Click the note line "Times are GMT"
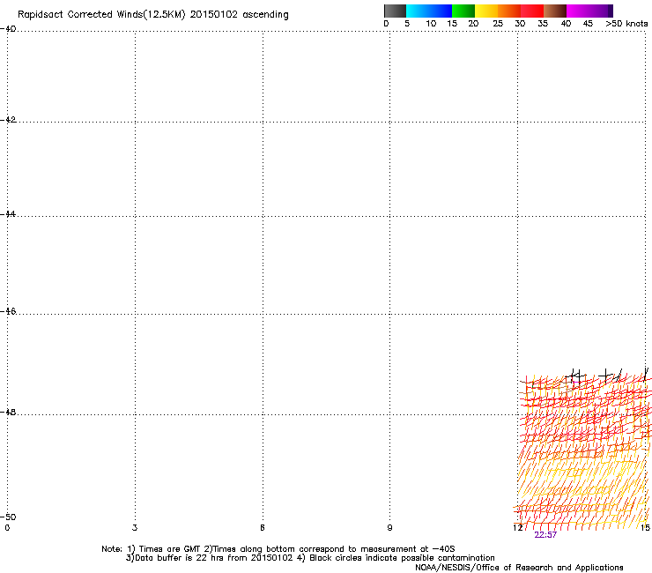Viewport: 652px width, 573px height. pyautogui.click(x=278, y=549)
